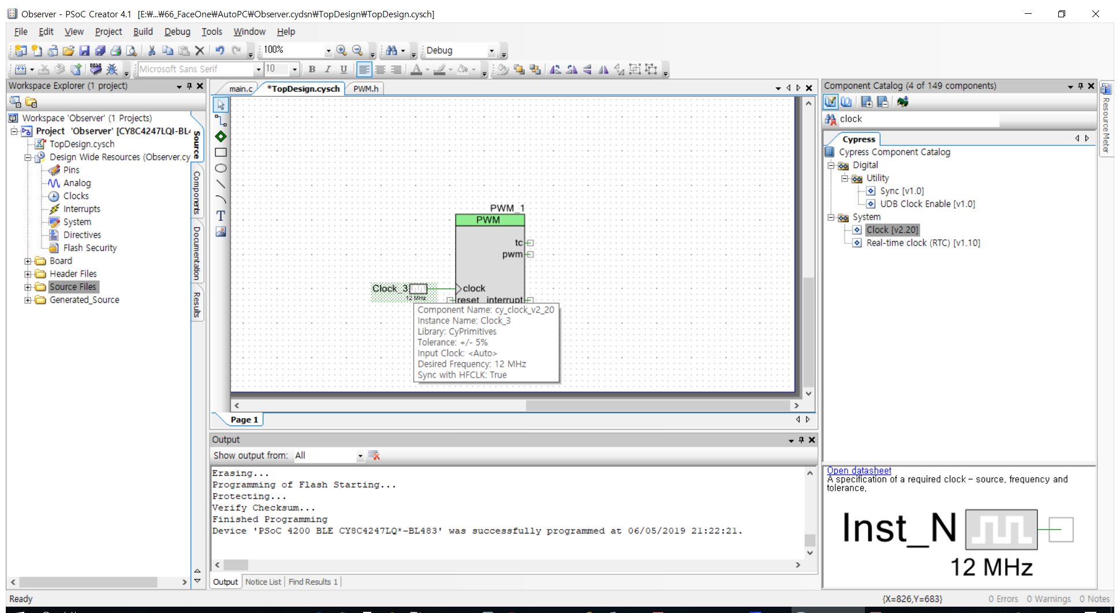Switch to the main.c tab
Viewport: 1120px width, 613px height.
[x=241, y=89]
